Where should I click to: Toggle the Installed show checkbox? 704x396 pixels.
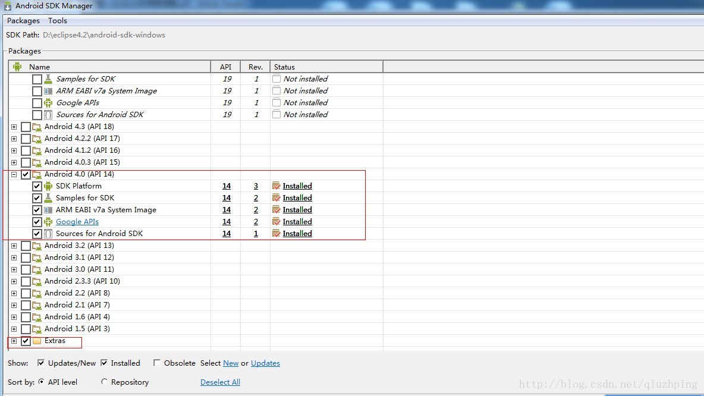[103, 363]
